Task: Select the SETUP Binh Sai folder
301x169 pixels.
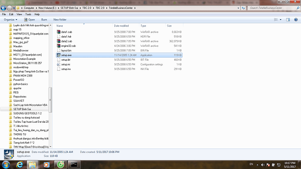Action: (x=22, y=109)
